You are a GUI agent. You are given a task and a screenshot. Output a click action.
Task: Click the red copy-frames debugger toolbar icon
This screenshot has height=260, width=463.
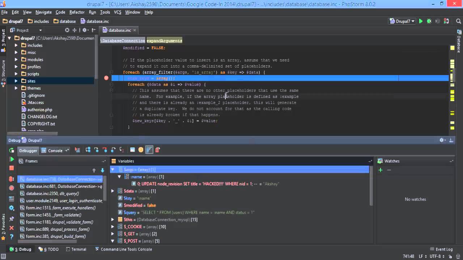tap(157, 150)
